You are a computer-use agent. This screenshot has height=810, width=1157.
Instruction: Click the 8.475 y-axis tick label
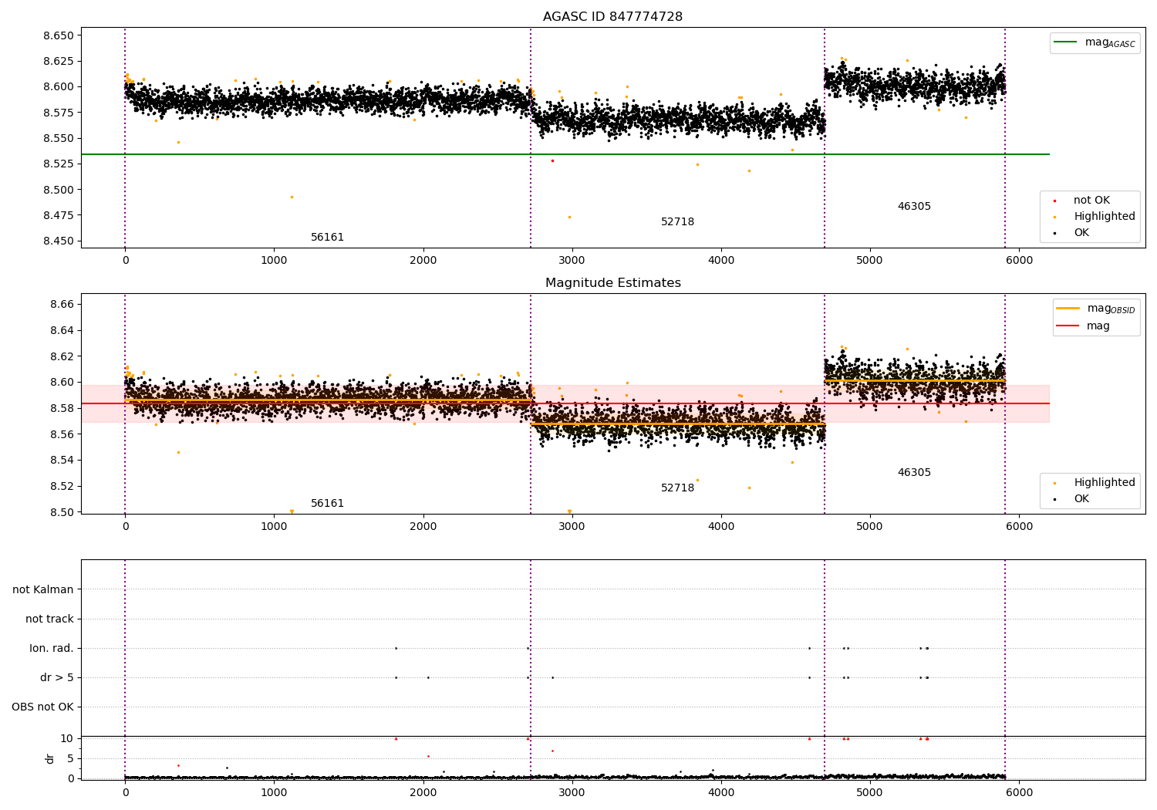pos(59,215)
